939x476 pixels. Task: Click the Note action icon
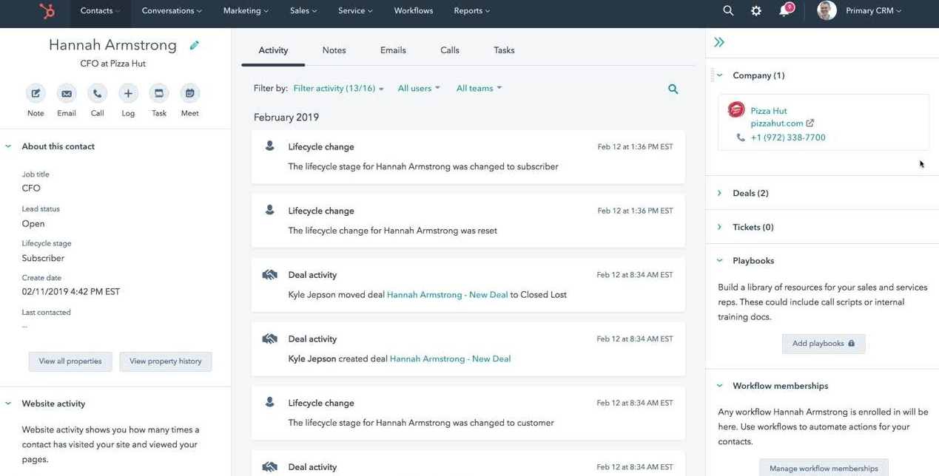[x=36, y=94]
